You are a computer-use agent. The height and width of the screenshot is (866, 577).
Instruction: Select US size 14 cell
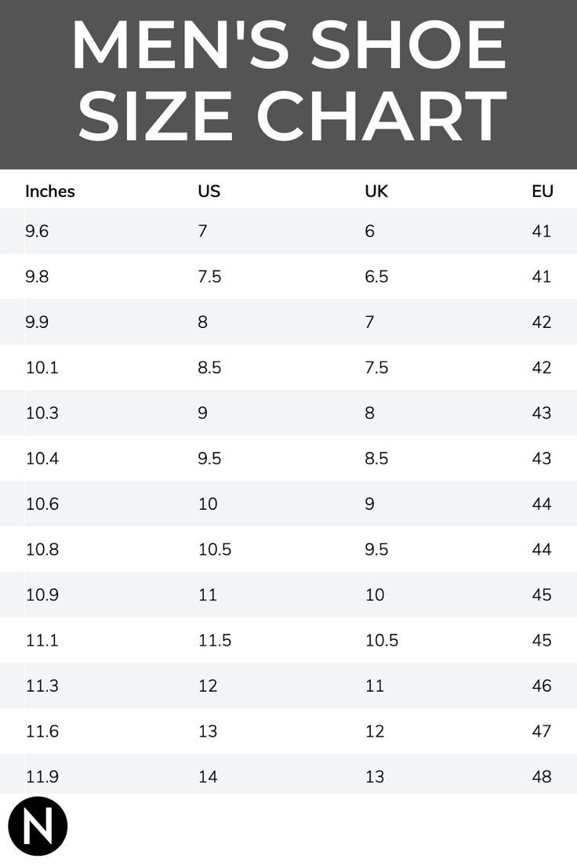click(x=208, y=777)
